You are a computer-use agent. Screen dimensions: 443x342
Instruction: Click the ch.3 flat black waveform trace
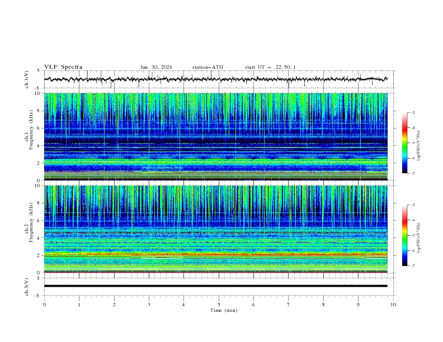[216, 286]
